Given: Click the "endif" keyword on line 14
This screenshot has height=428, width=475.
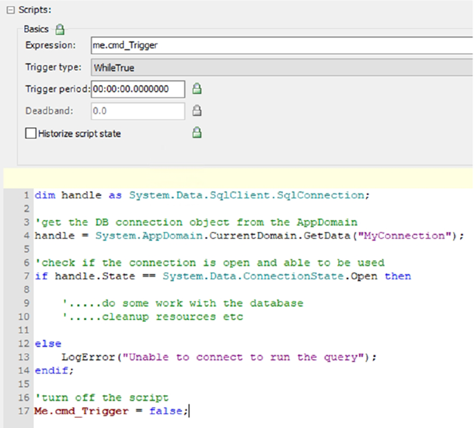Looking at the screenshot, I should click(52, 370).
